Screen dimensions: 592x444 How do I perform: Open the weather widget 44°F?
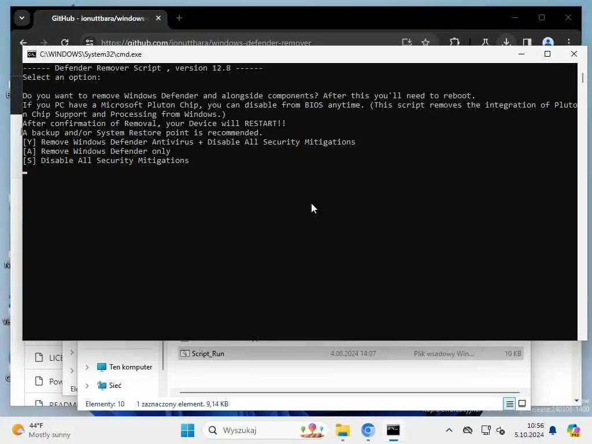[41, 430]
